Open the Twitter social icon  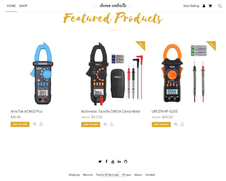click(x=100, y=161)
